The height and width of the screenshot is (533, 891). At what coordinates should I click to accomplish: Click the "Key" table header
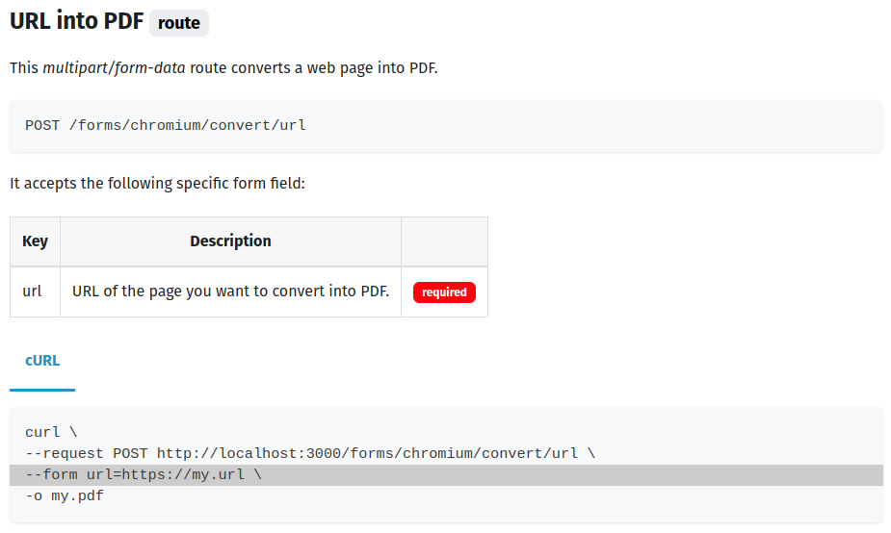(x=35, y=241)
